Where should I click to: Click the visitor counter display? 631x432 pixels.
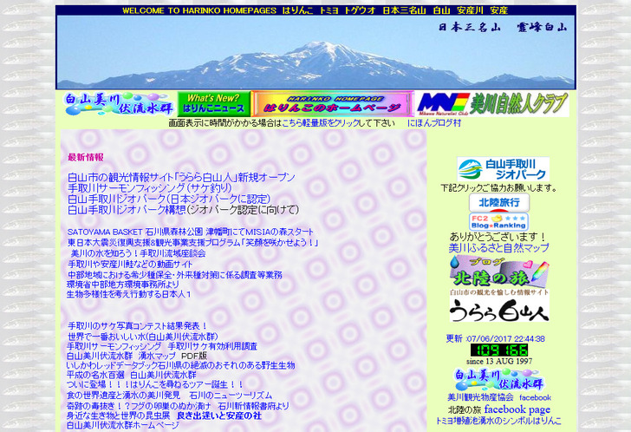498,350
